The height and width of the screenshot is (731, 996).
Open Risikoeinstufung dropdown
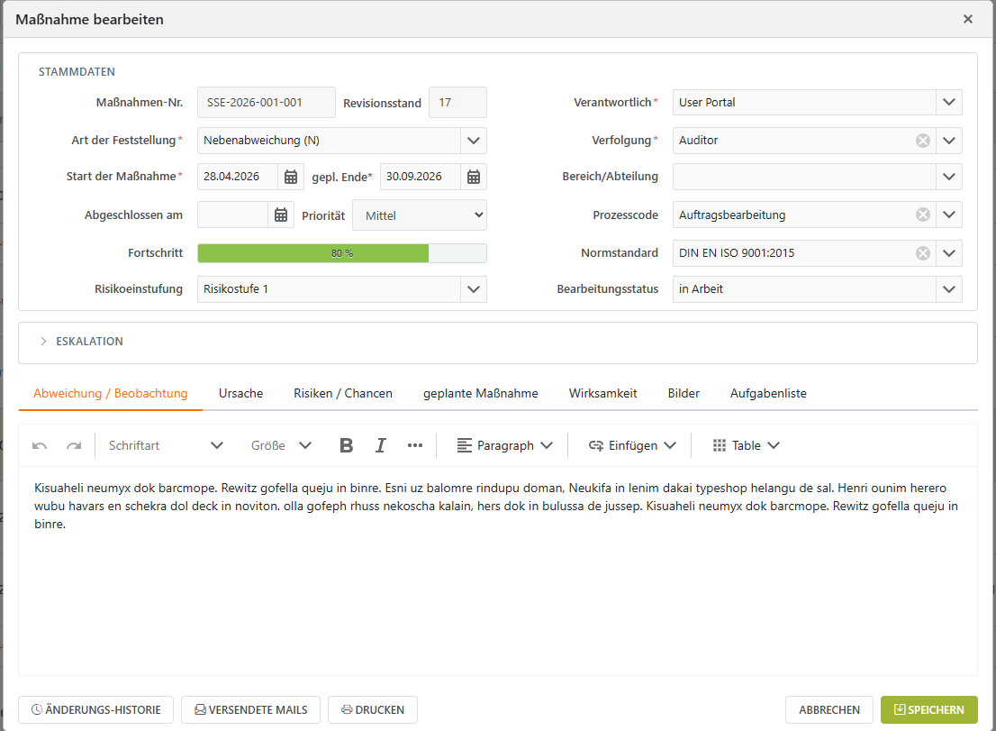coord(473,289)
